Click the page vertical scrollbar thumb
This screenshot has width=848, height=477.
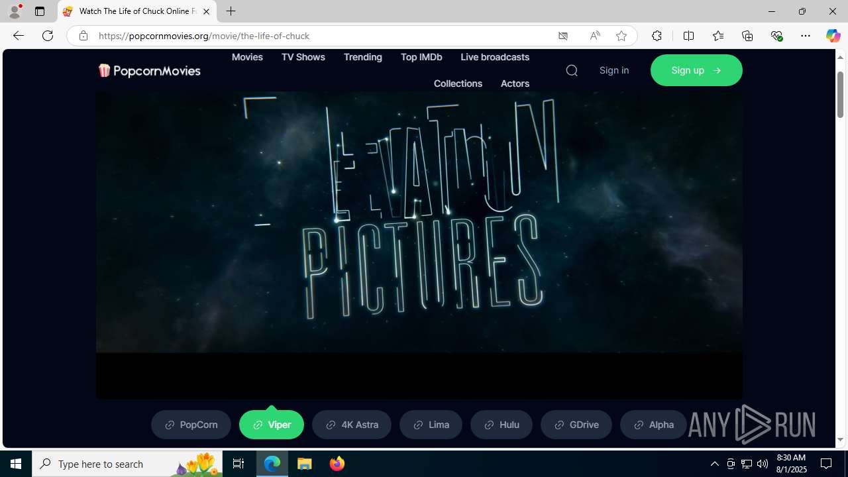840,93
